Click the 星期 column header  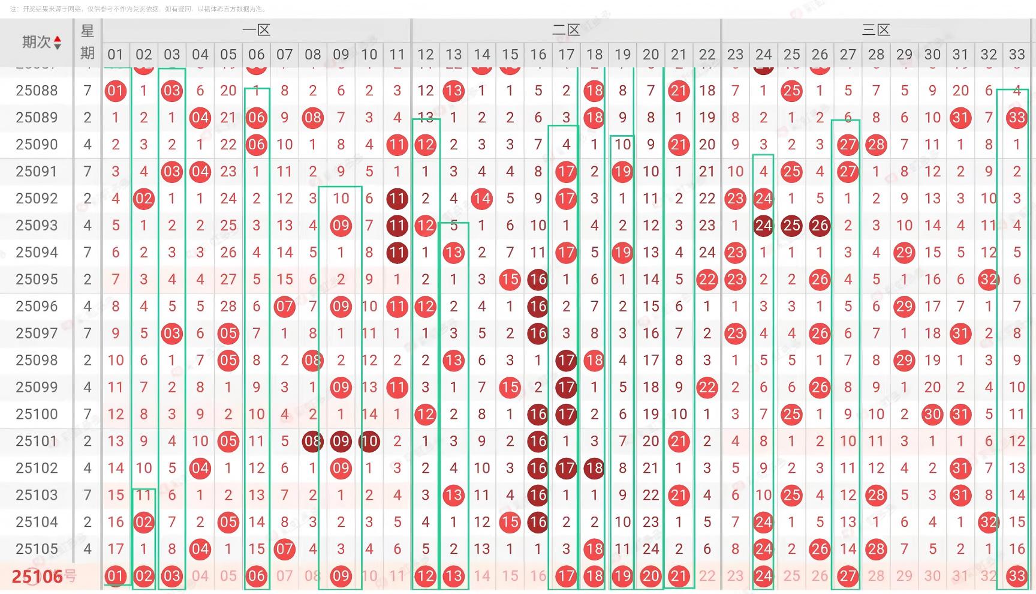coord(88,42)
